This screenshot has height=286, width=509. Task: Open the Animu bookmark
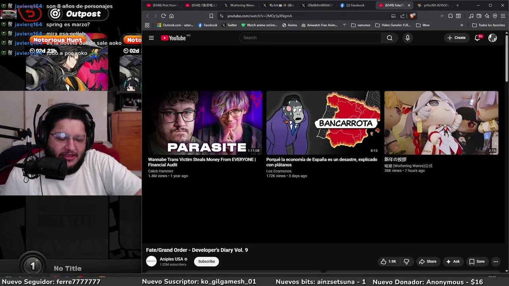click(x=289, y=25)
